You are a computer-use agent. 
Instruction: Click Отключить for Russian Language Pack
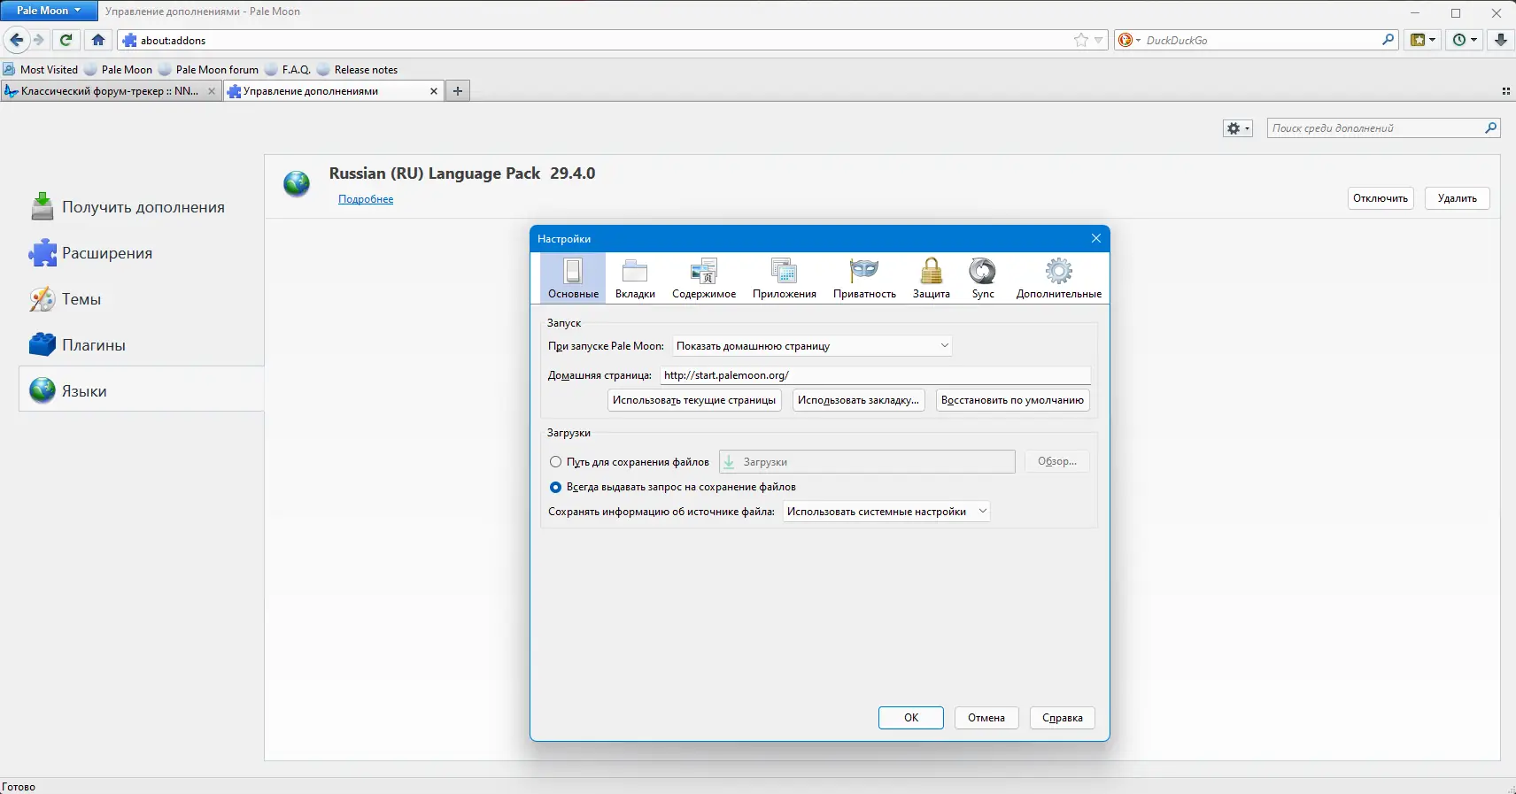tap(1381, 198)
